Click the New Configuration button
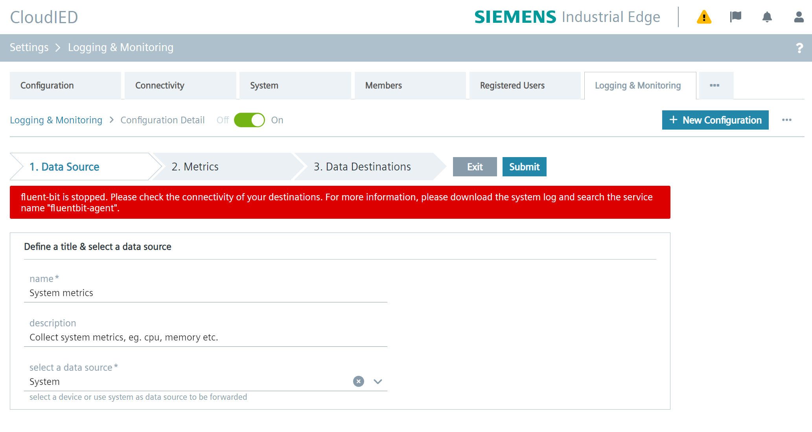The width and height of the screenshot is (812, 432). [715, 120]
